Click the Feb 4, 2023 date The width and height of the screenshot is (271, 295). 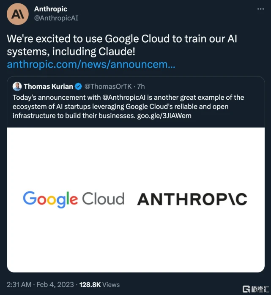tap(56, 284)
